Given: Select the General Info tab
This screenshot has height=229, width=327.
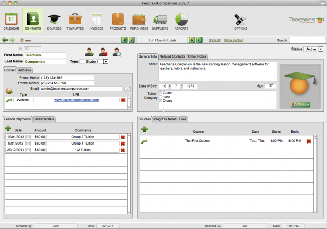Looking at the screenshot, I should pos(148,56).
